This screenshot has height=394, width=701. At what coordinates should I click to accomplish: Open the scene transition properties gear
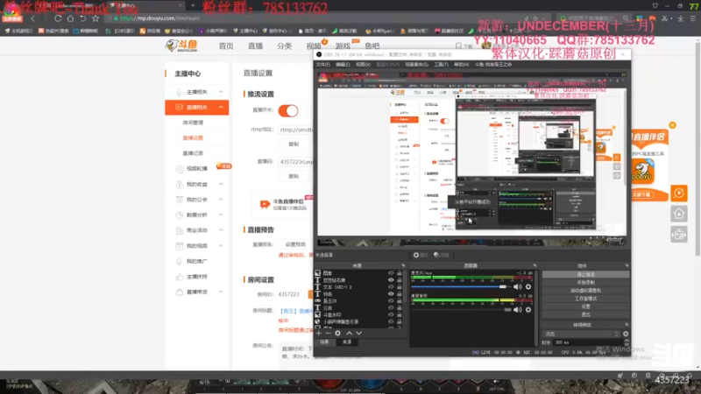[x=626, y=334]
